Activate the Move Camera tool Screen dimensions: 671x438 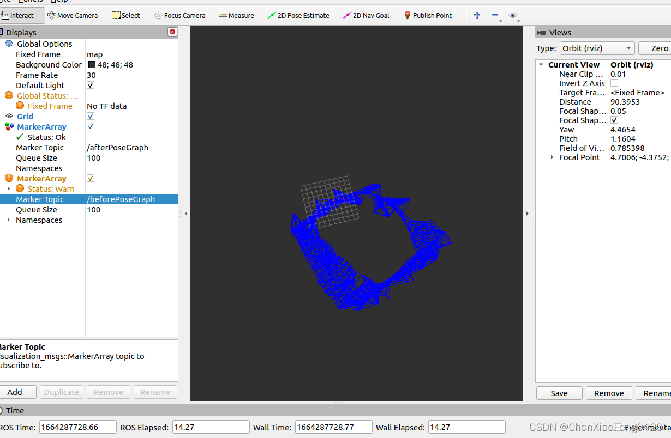[x=73, y=15]
